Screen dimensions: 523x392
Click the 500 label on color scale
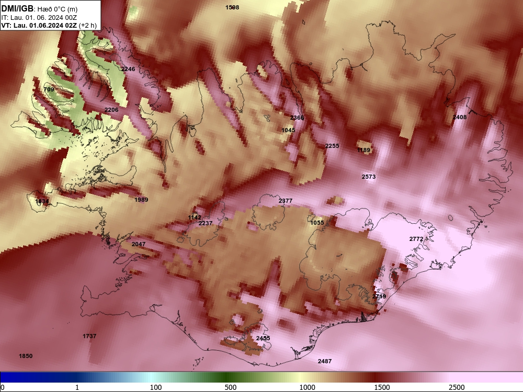coord(231,387)
